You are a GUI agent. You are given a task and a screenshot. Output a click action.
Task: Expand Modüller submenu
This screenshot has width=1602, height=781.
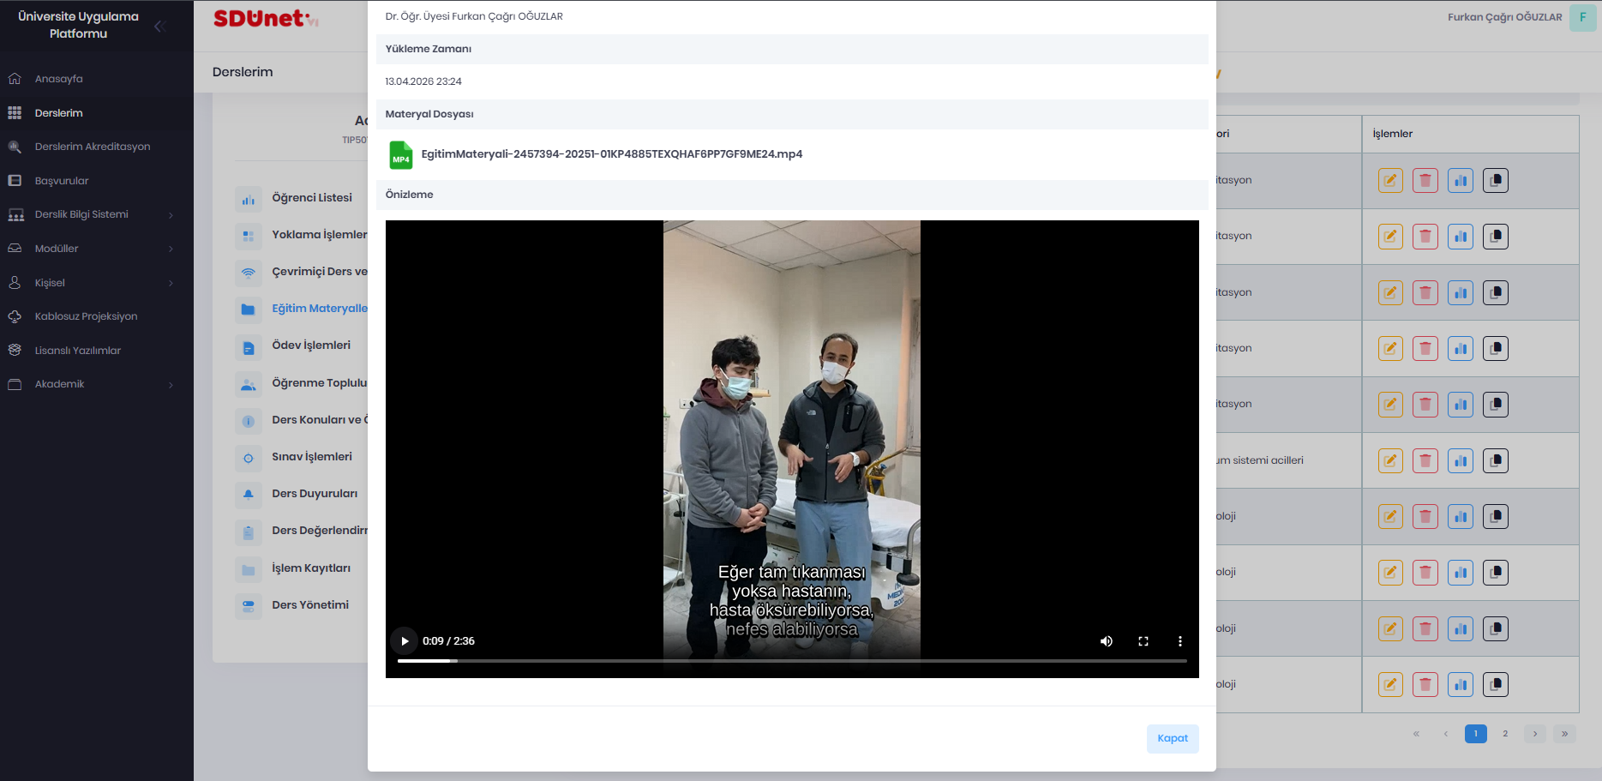(x=171, y=249)
